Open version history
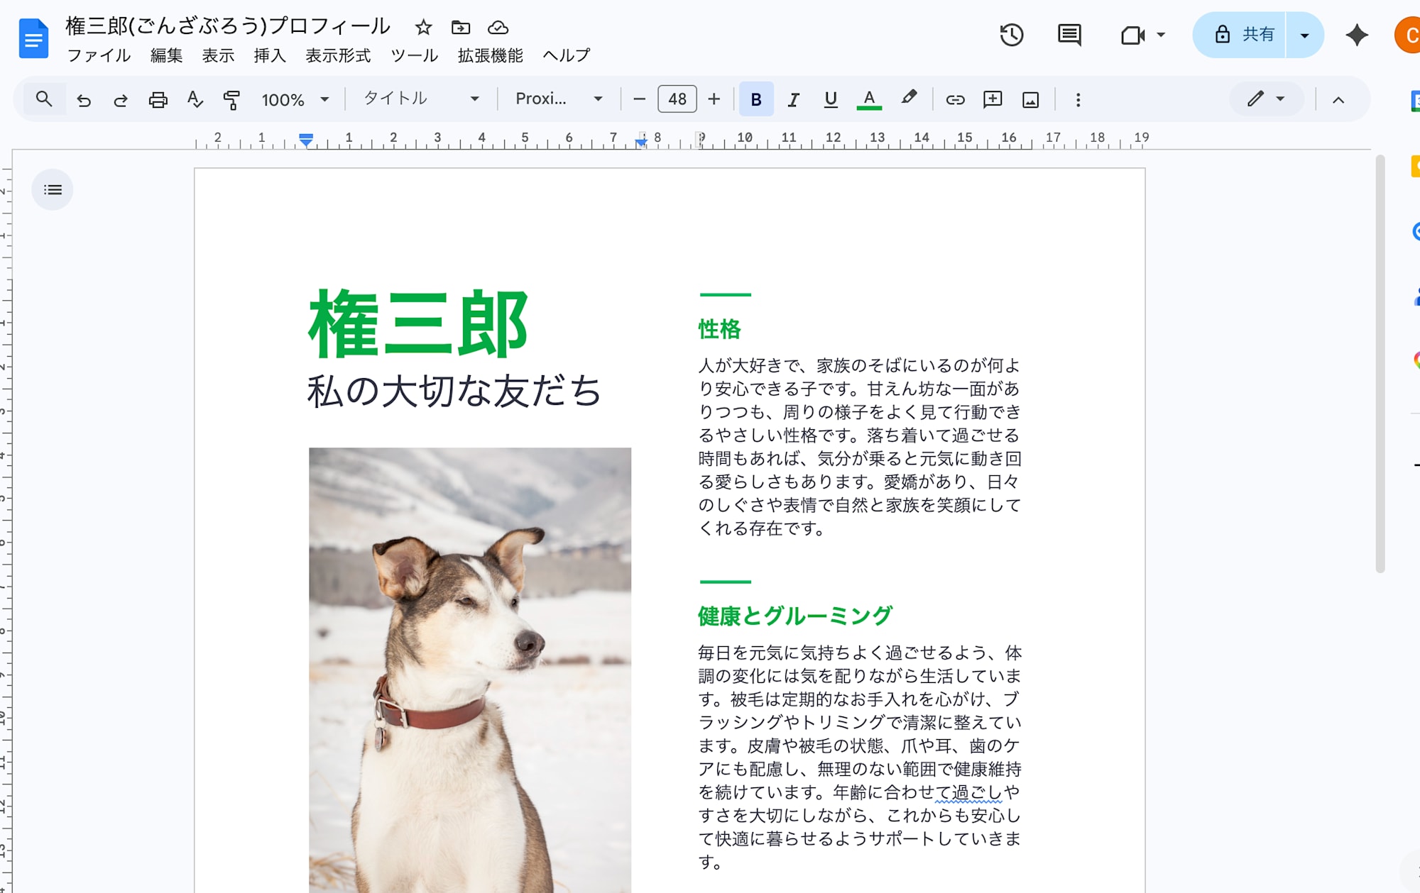 1012,34
